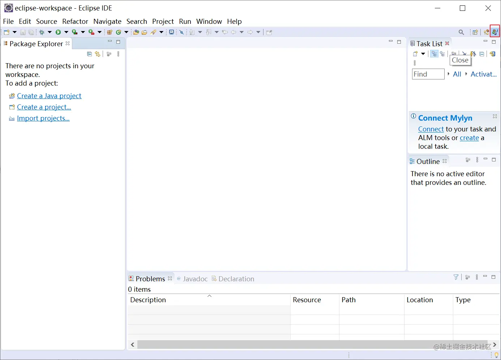501x360 pixels.
Task: Toggle Categorized presentation in Task List
Action: 434,54
